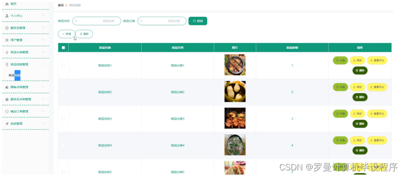
Task: Open the dish image in the 菜品名称3 row
Action: [x=235, y=118]
